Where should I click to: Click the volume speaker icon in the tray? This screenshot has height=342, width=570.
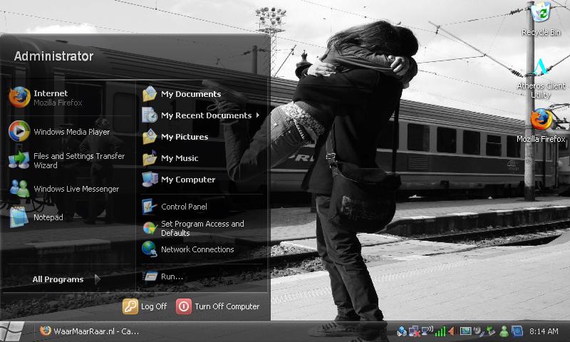tap(452, 331)
